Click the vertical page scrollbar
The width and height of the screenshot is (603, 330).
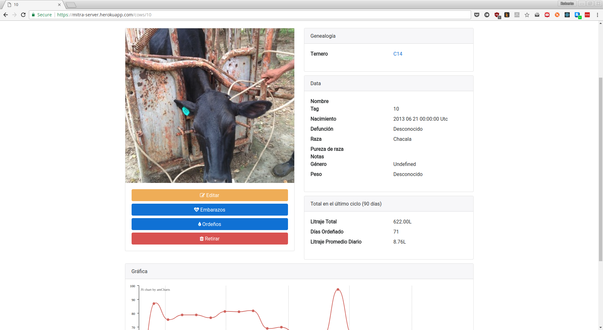coord(600,169)
